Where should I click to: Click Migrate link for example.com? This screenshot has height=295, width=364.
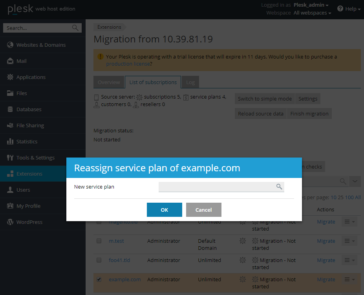(326, 279)
